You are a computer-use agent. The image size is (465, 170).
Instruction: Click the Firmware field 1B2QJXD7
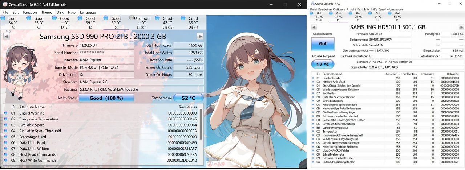coord(106,45)
